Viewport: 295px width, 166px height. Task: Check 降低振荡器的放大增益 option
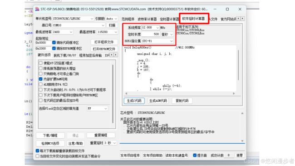(41, 68)
